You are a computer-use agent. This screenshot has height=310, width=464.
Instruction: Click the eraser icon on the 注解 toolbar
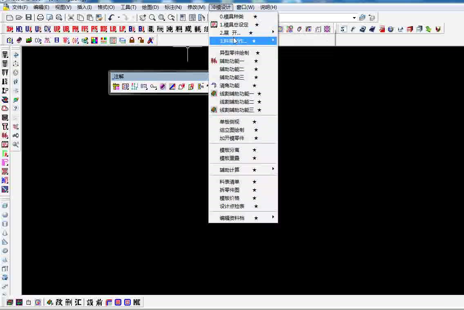point(163,86)
